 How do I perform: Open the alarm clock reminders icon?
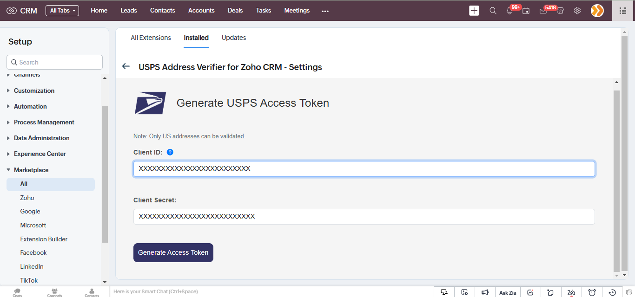pos(592,292)
